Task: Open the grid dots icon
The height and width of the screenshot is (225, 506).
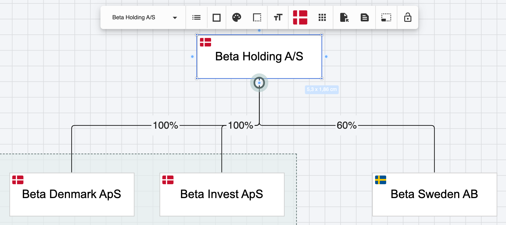Action: click(x=322, y=18)
